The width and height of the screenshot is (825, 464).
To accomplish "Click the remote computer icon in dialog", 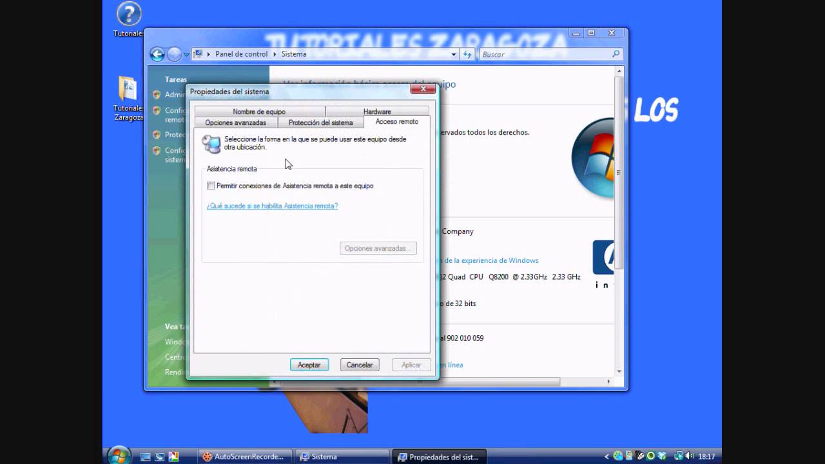I will click(x=211, y=143).
